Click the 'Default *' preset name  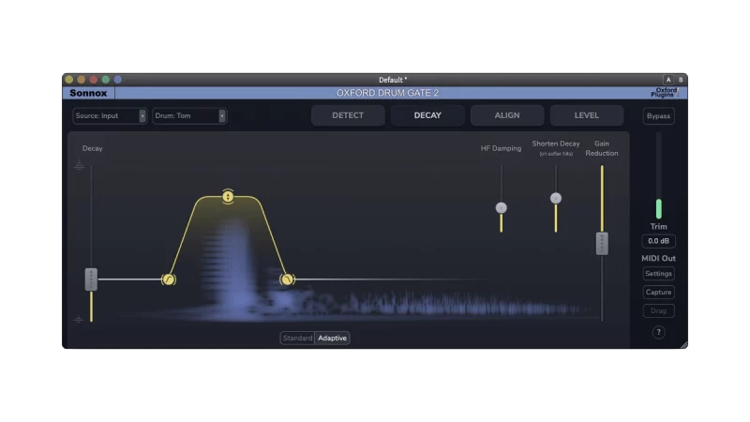393,80
